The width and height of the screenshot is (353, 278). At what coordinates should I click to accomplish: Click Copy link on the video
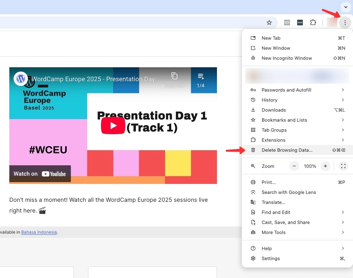174,80
